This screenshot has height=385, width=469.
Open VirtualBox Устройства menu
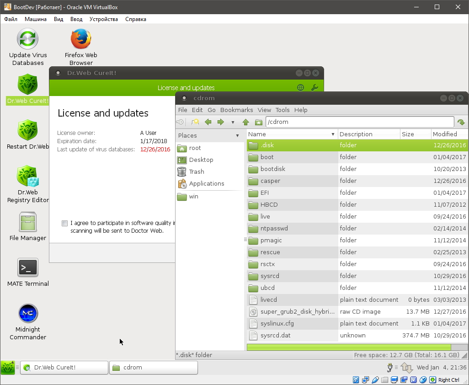coord(103,19)
